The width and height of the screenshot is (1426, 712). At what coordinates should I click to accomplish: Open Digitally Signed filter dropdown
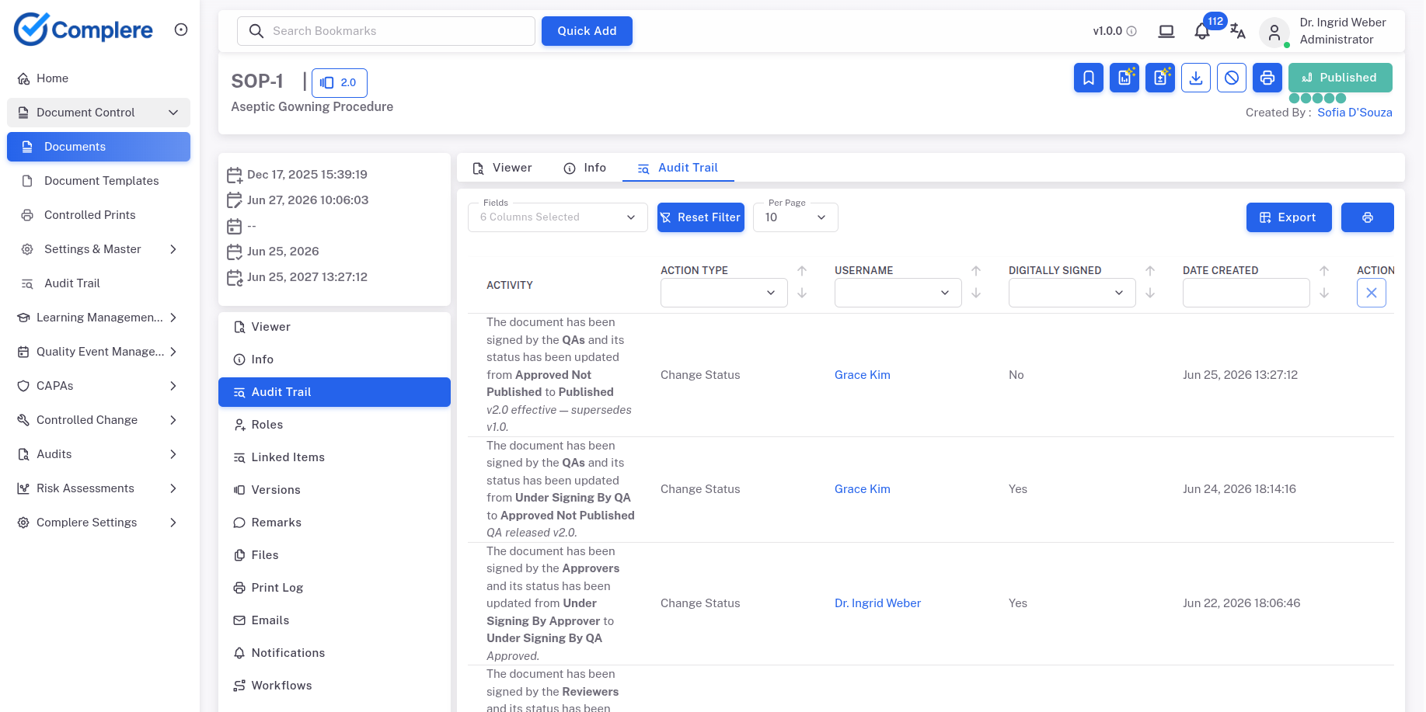[x=1072, y=293]
